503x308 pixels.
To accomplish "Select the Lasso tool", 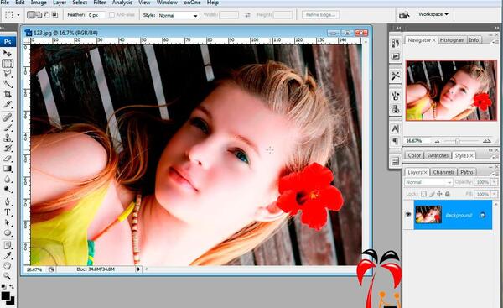I will pos(7,74).
